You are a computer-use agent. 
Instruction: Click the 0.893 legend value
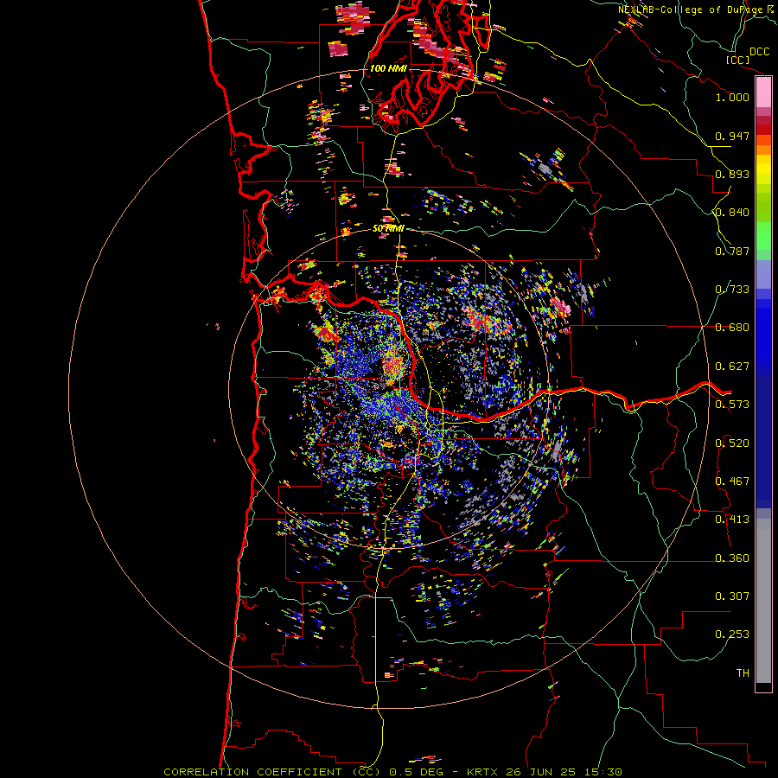pyautogui.click(x=732, y=174)
